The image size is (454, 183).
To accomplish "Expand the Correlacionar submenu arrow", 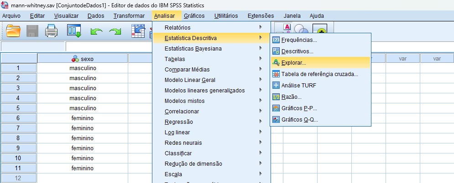I will 261,111.
